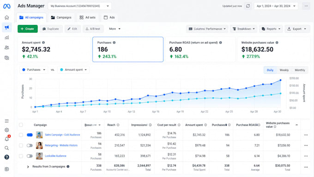Open more options for Retargeting row
Screen dimensions: 314x177
click(x=306, y=145)
